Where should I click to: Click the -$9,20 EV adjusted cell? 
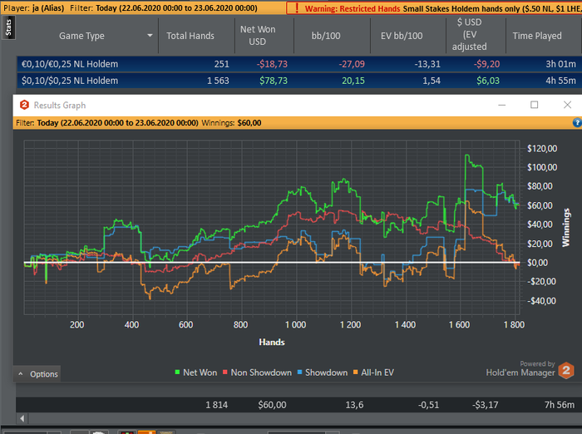pos(486,64)
